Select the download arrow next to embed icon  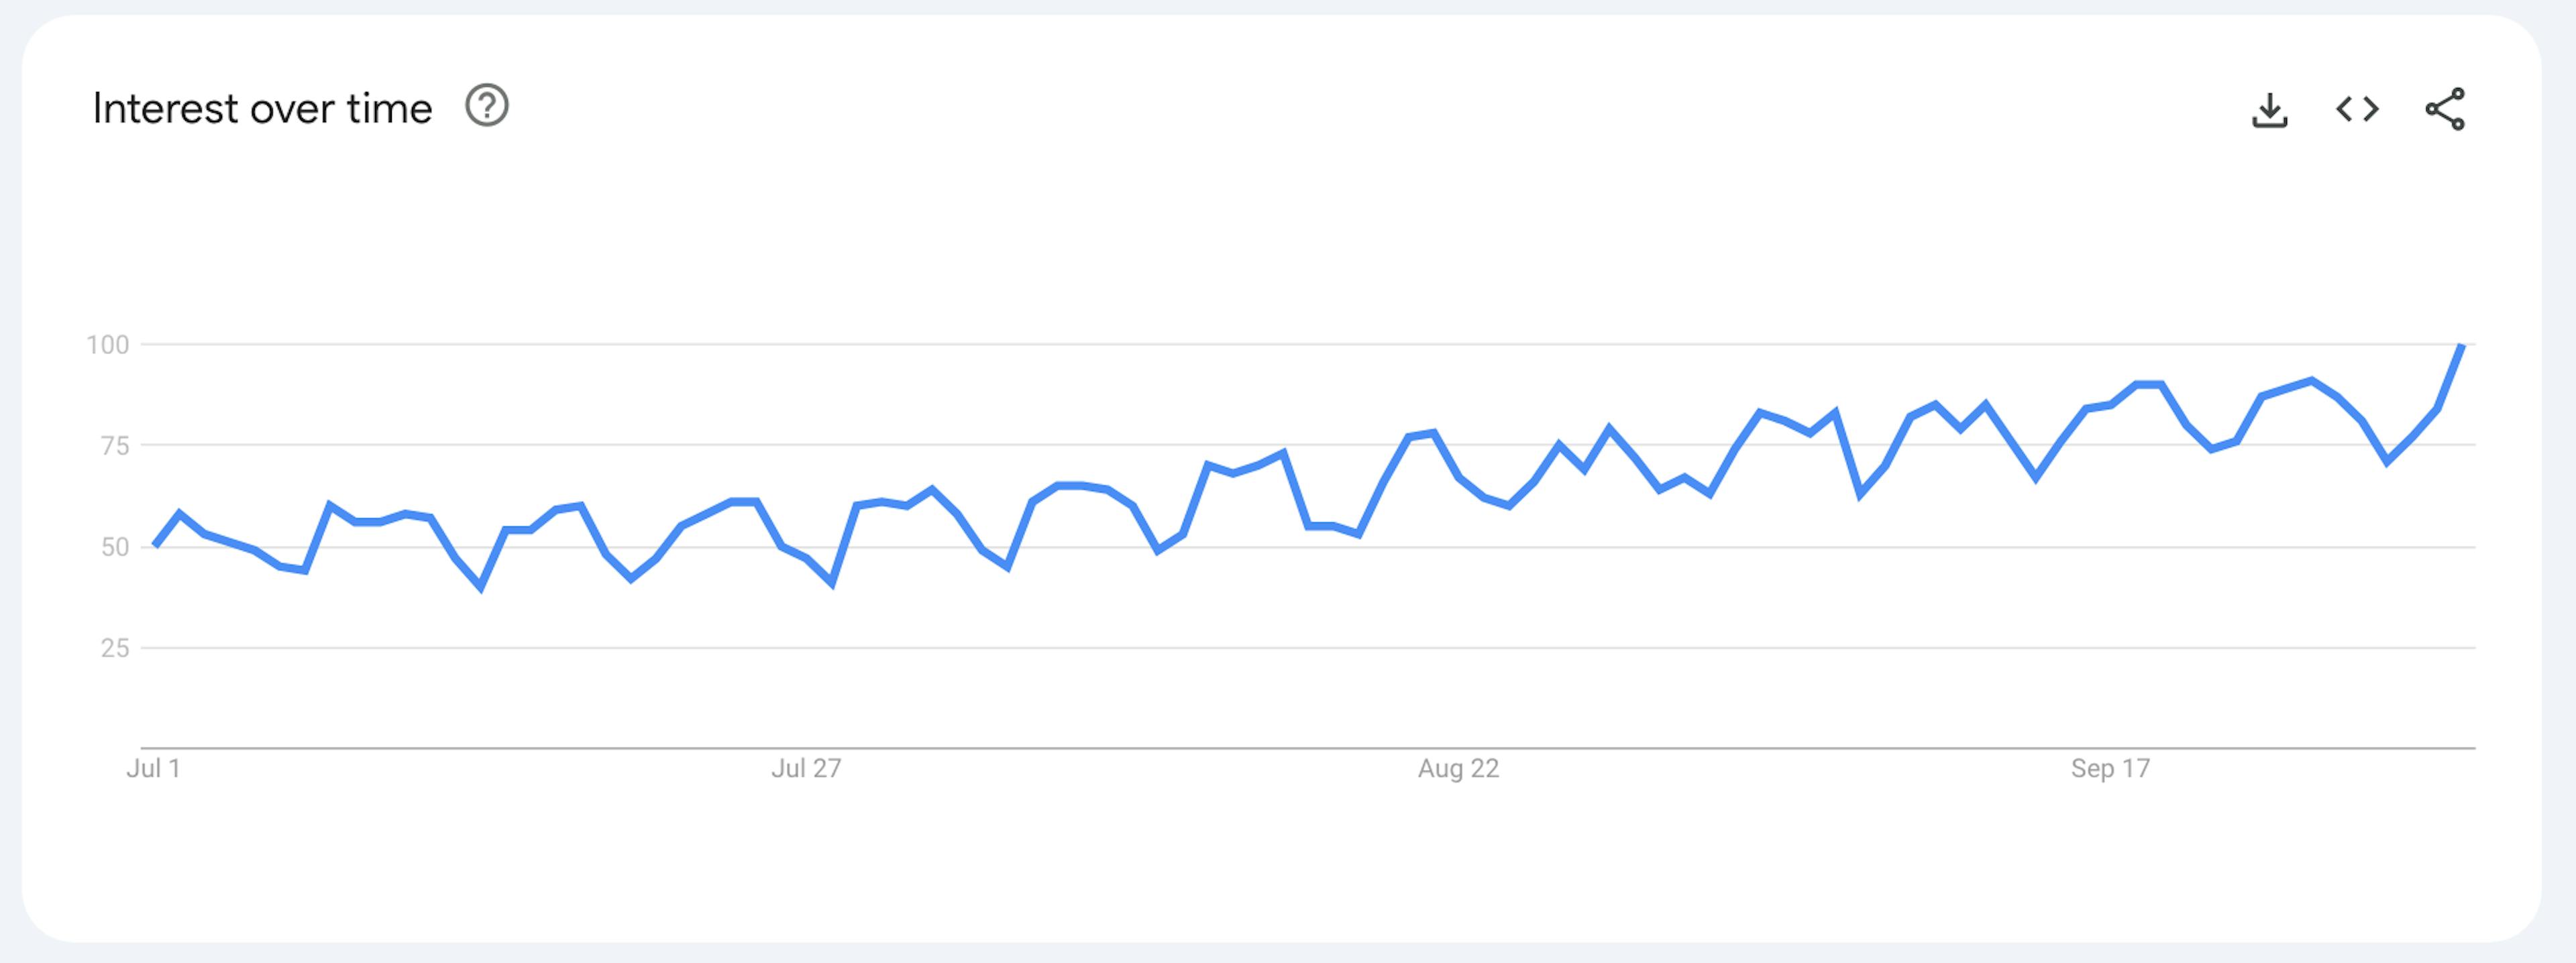pyautogui.click(x=2270, y=110)
